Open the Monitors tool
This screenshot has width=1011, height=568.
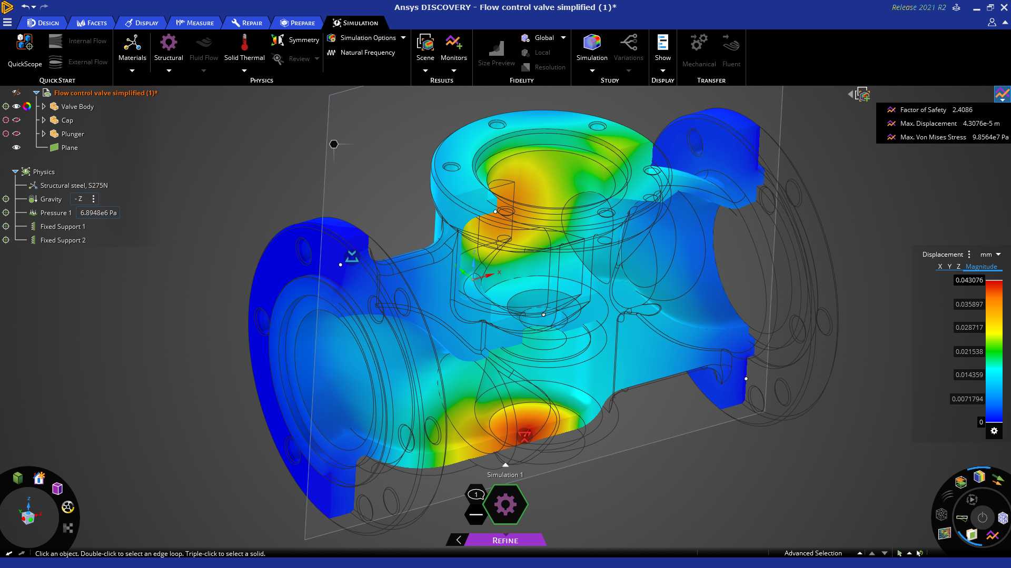pyautogui.click(x=453, y=48)
